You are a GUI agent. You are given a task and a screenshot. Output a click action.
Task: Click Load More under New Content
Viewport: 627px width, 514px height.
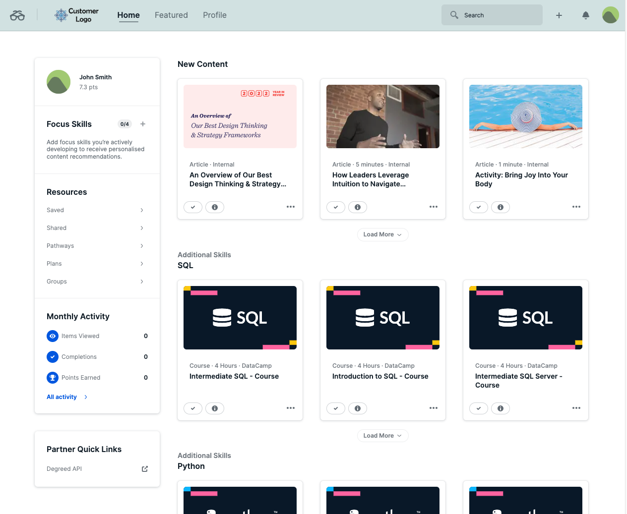[383, 234]
